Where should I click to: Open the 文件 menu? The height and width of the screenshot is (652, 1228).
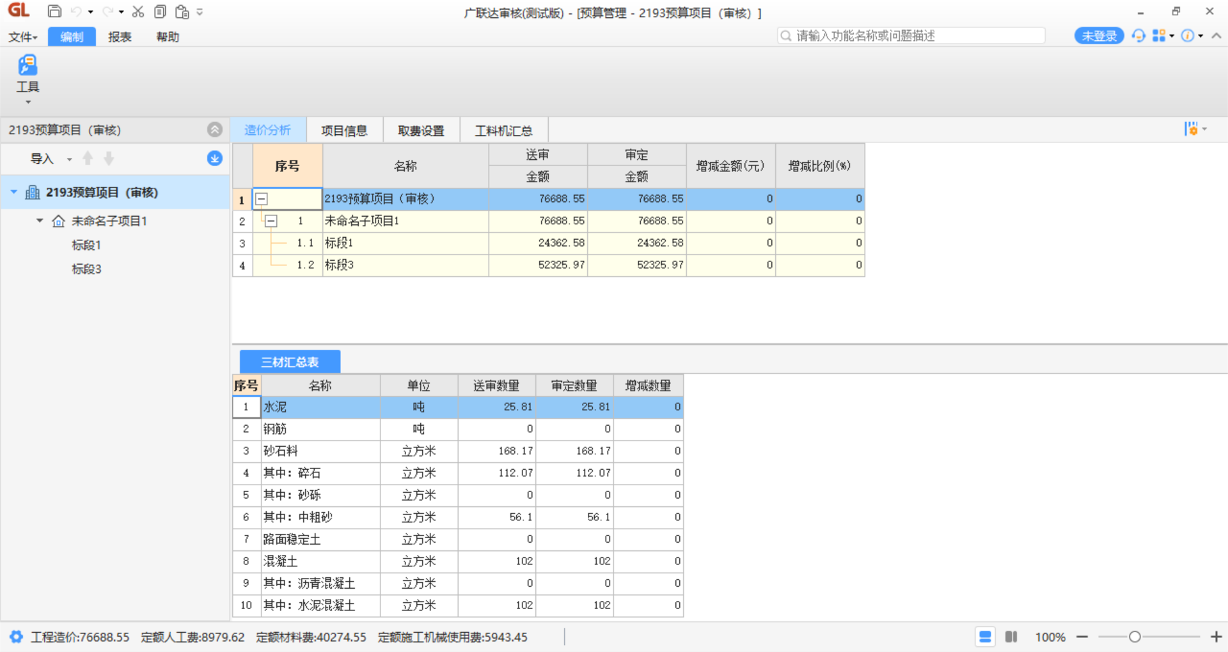click(x=22, y=37)
